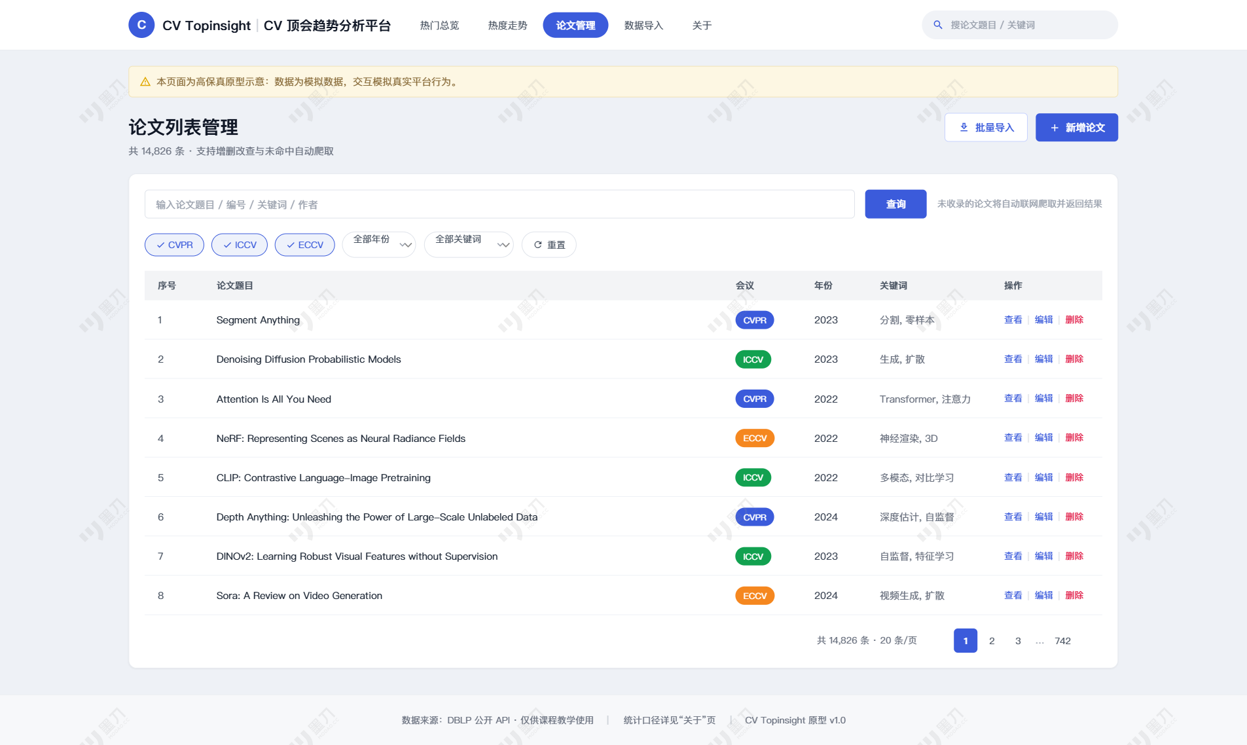
Task: Toggle the ECCV conference filter chip
Action: coord(305,245)
